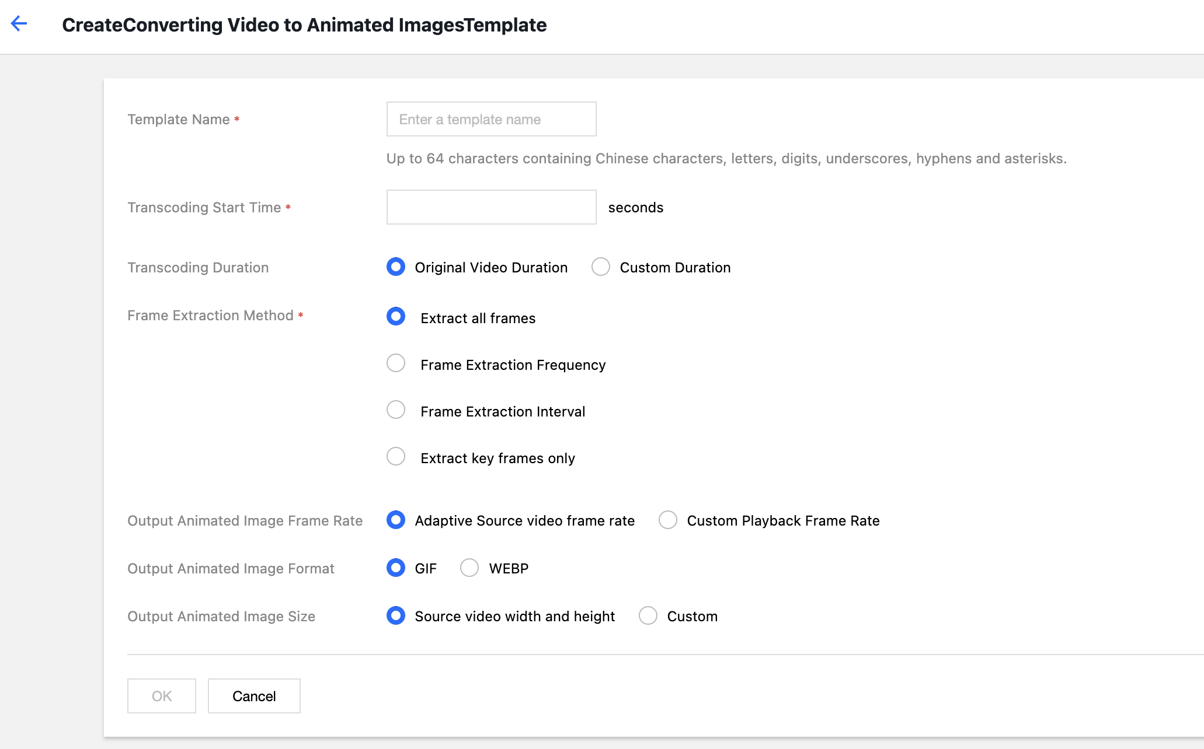
Task: Click the Frame Extraction Method label
Action: (x=210, y=316)
